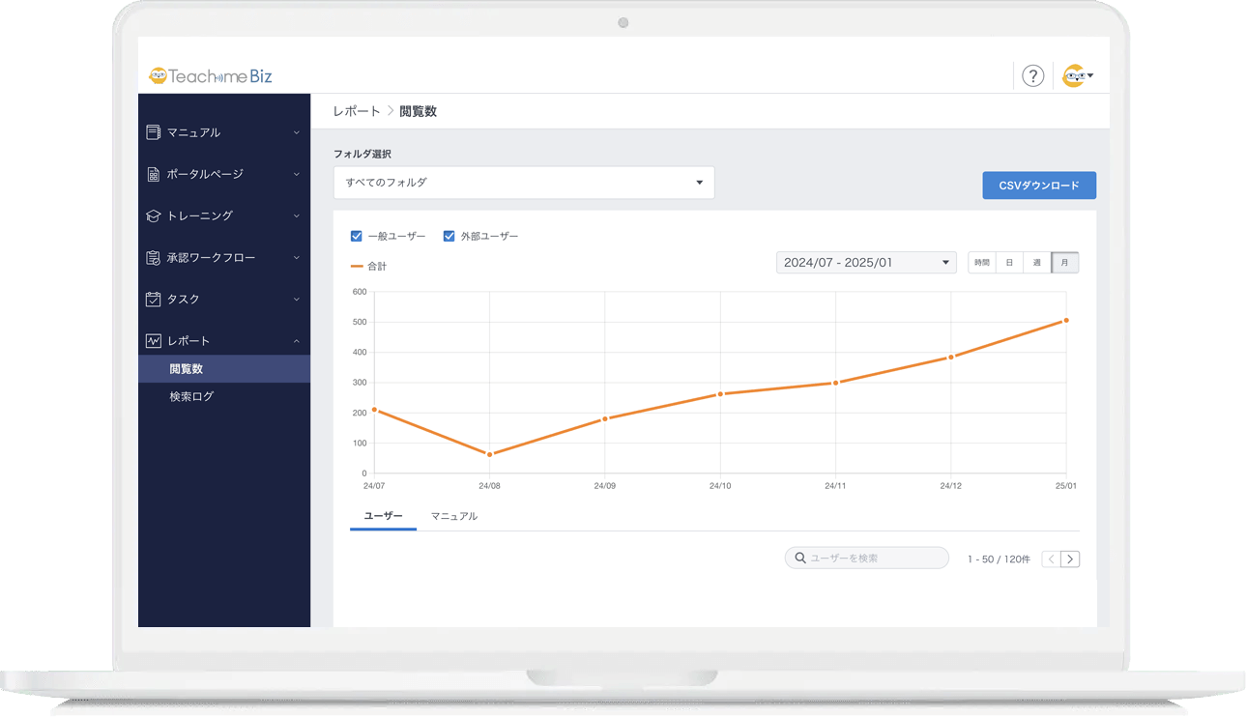Click the マニュアル book icon in sidebar
The image size is (1246, 717).
[153, 132]
